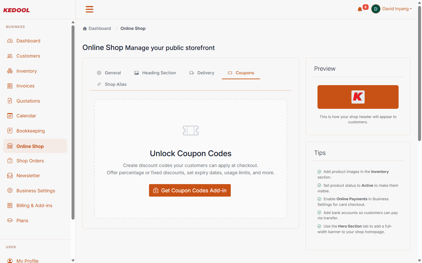Screen dimensions: 422x263
Task: Switch to the General tab
Action: (109, 73)
